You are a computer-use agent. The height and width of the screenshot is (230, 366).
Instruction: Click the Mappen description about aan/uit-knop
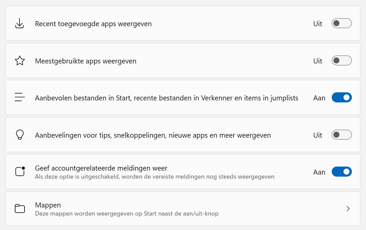[126, 213]
